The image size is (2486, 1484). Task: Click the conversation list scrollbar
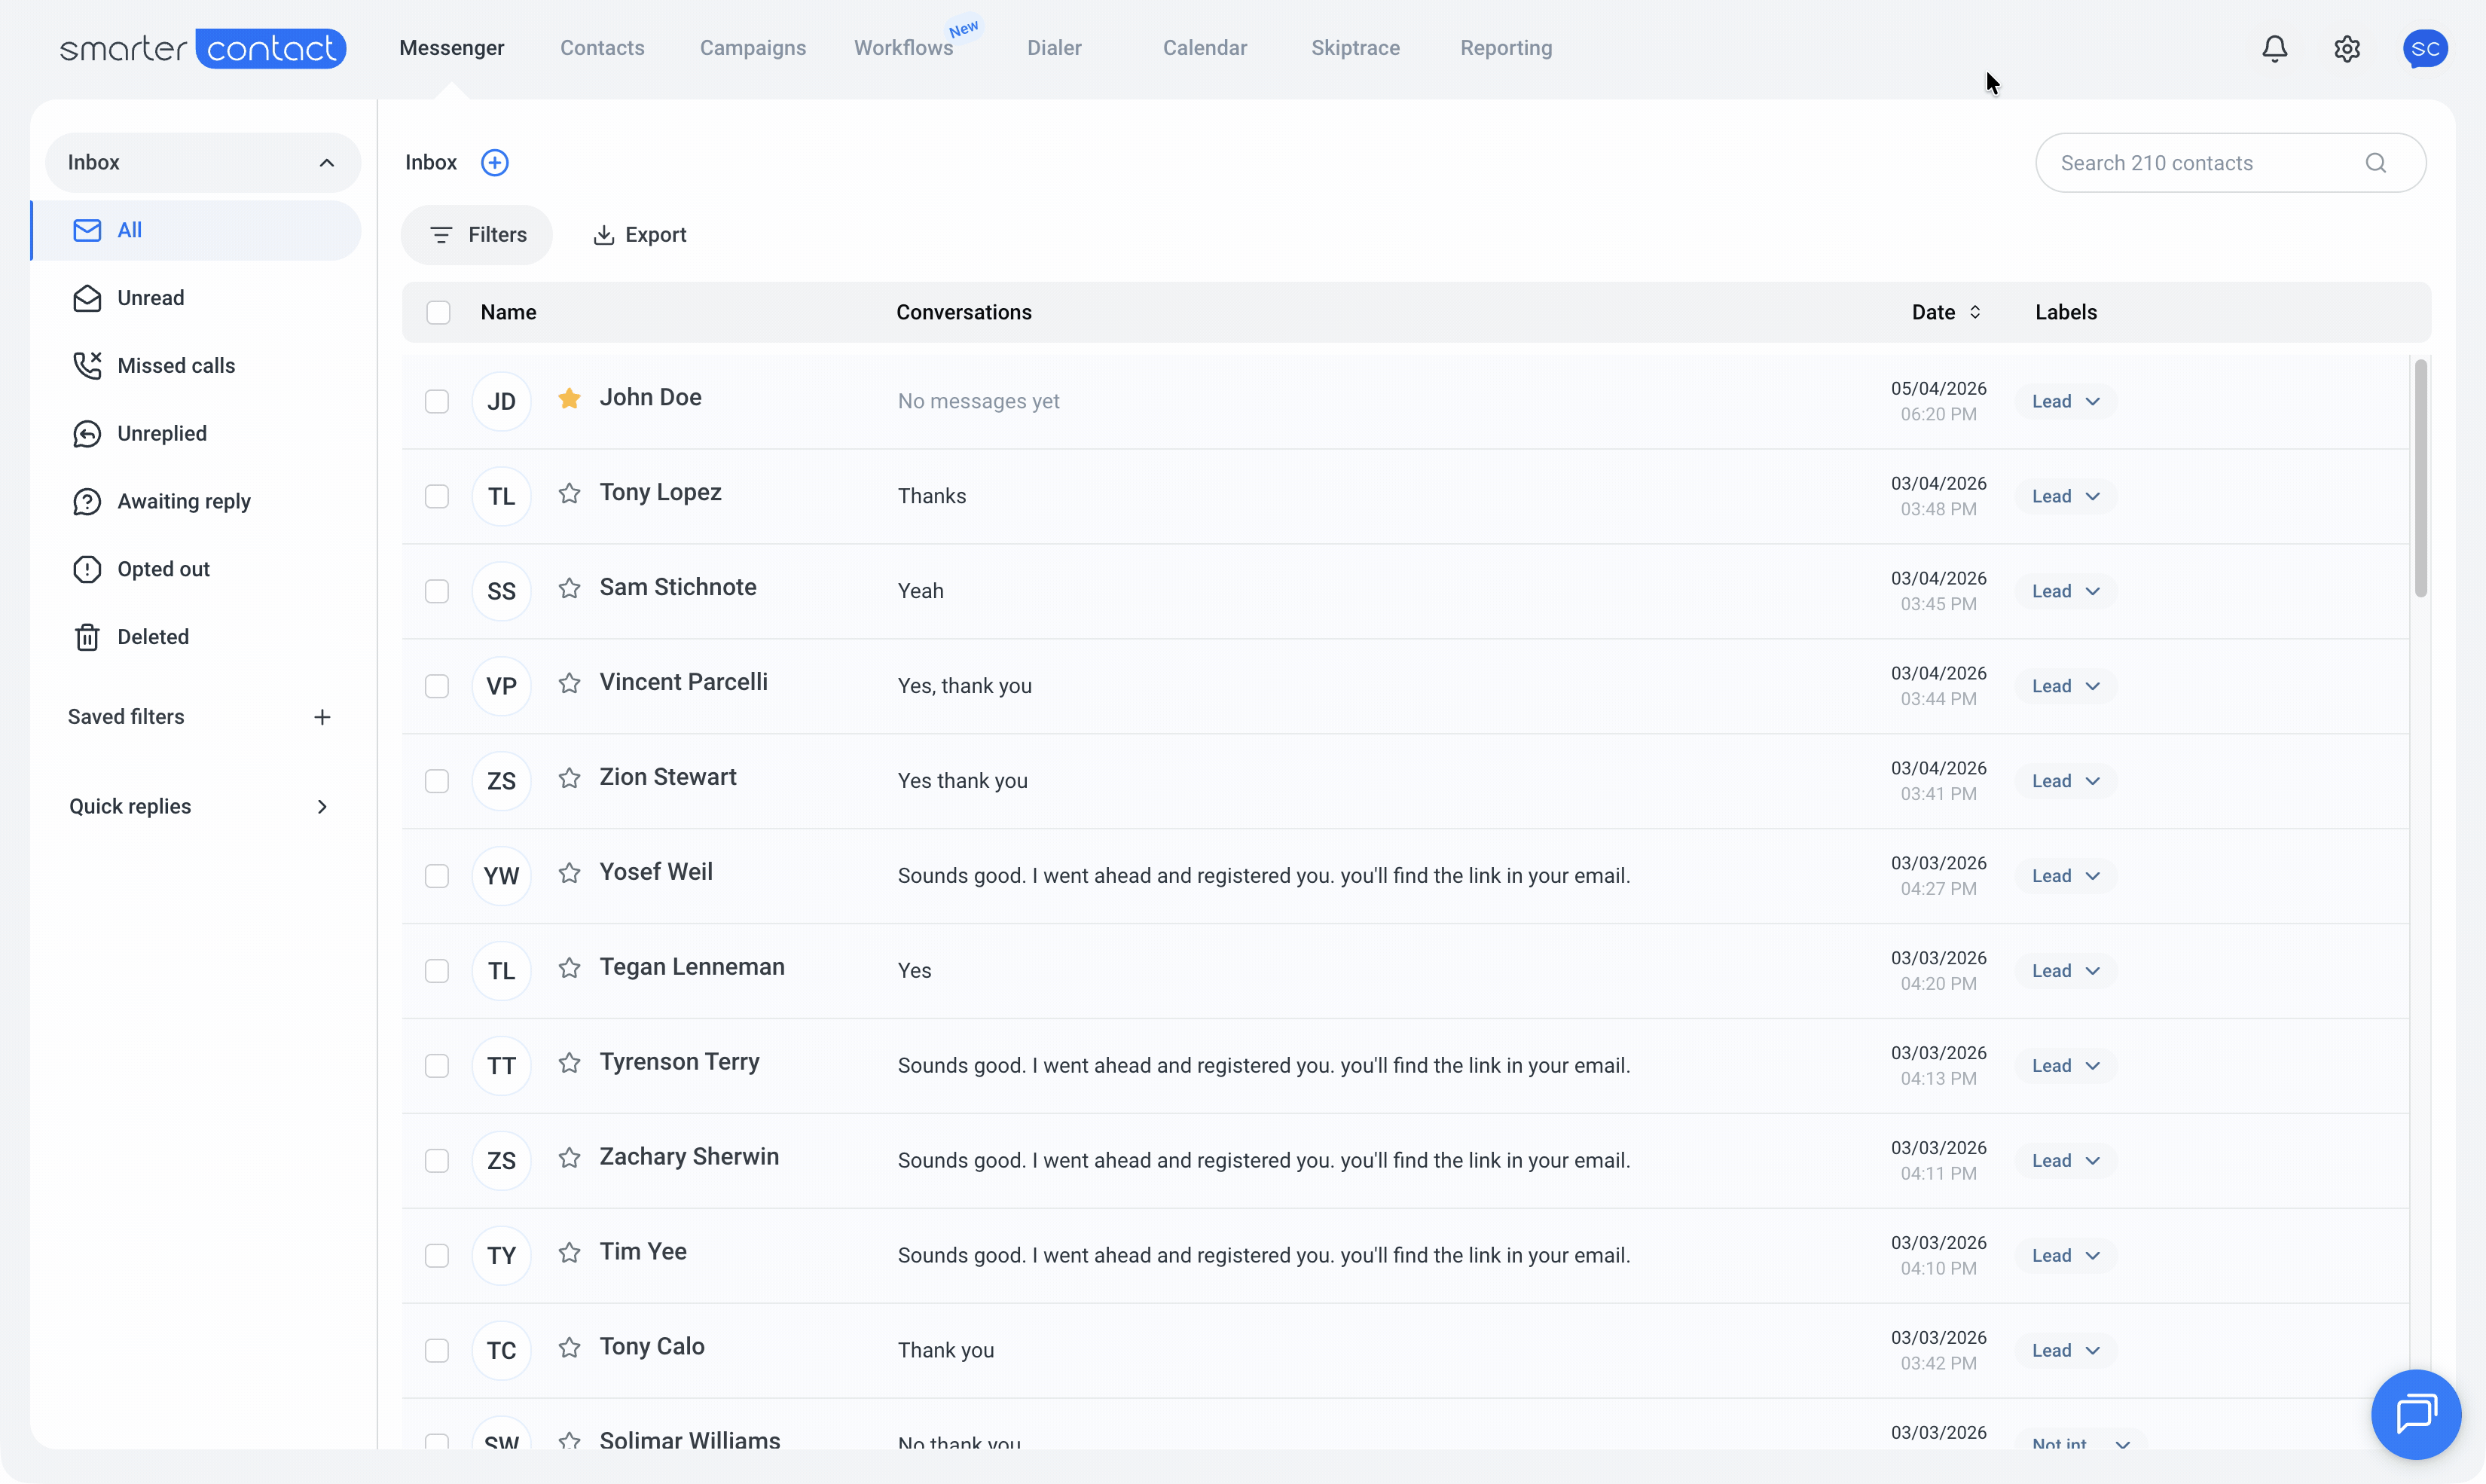2420,478
